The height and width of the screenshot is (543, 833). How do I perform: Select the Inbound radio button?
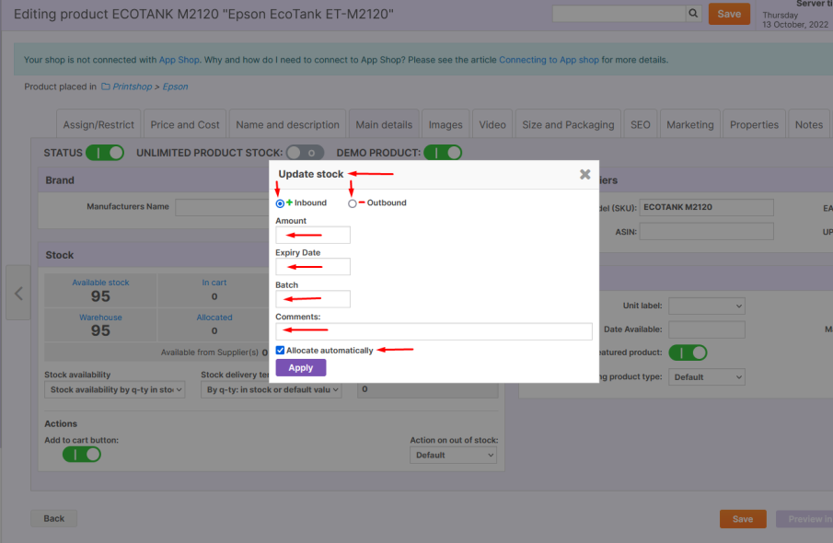[x=280, y=203]
